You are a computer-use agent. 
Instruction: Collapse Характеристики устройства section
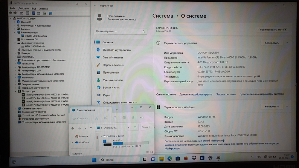point(287,43)
